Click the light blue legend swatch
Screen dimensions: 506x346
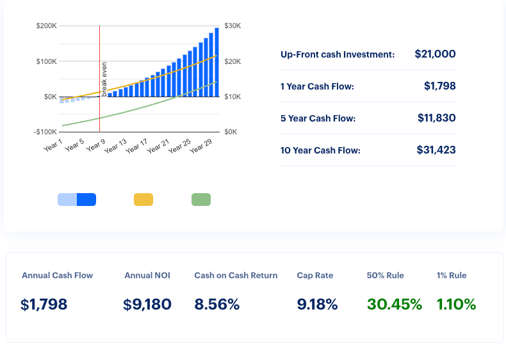67,200
